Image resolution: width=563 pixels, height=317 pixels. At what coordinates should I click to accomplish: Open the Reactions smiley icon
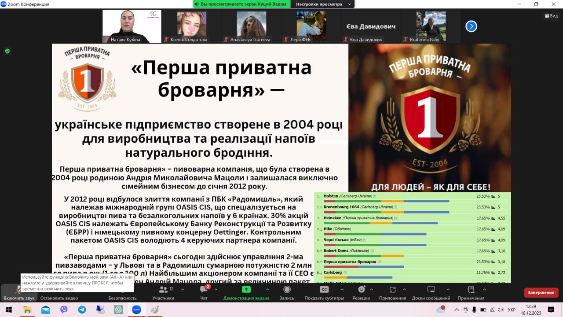[x=361, y=290]
